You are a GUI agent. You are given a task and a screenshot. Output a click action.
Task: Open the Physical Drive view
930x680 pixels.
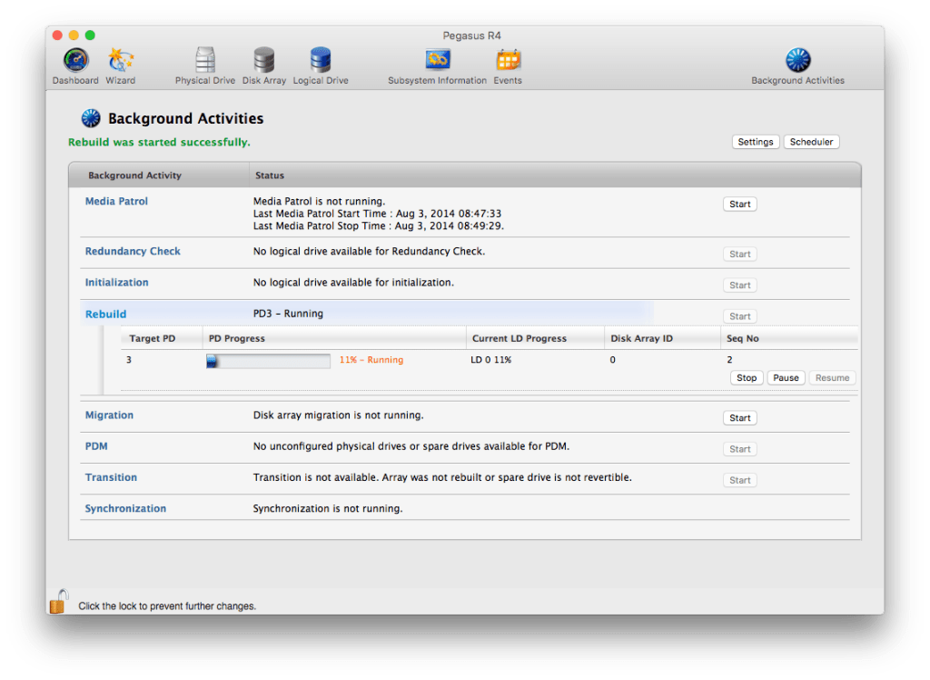[205, 62]
